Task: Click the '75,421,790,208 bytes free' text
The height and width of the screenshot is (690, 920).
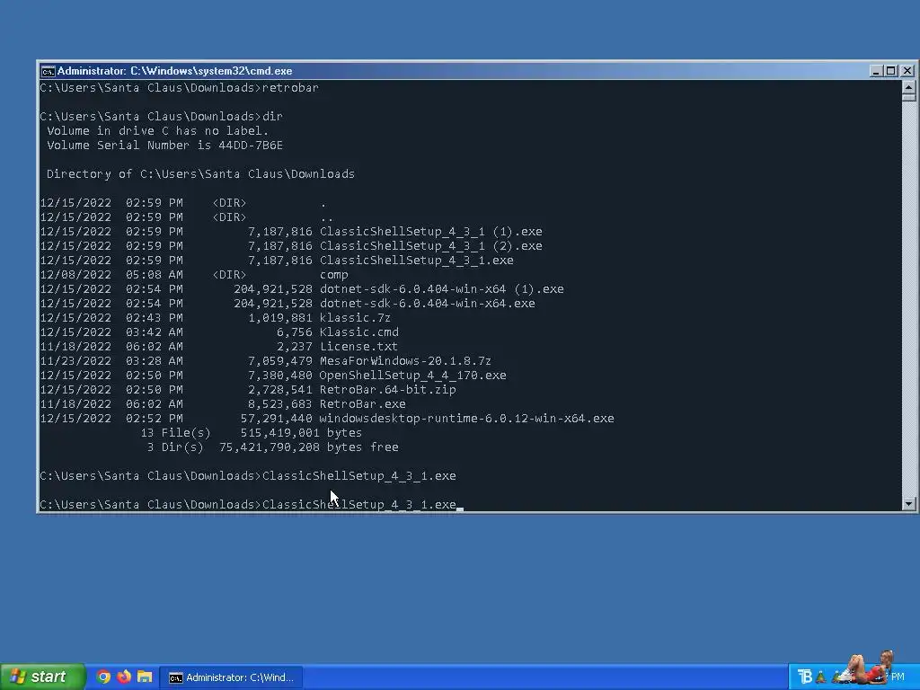Action: (309, 447)
